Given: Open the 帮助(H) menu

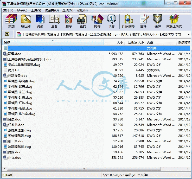Looking at the screenshot, I should [x=82, y=10].
